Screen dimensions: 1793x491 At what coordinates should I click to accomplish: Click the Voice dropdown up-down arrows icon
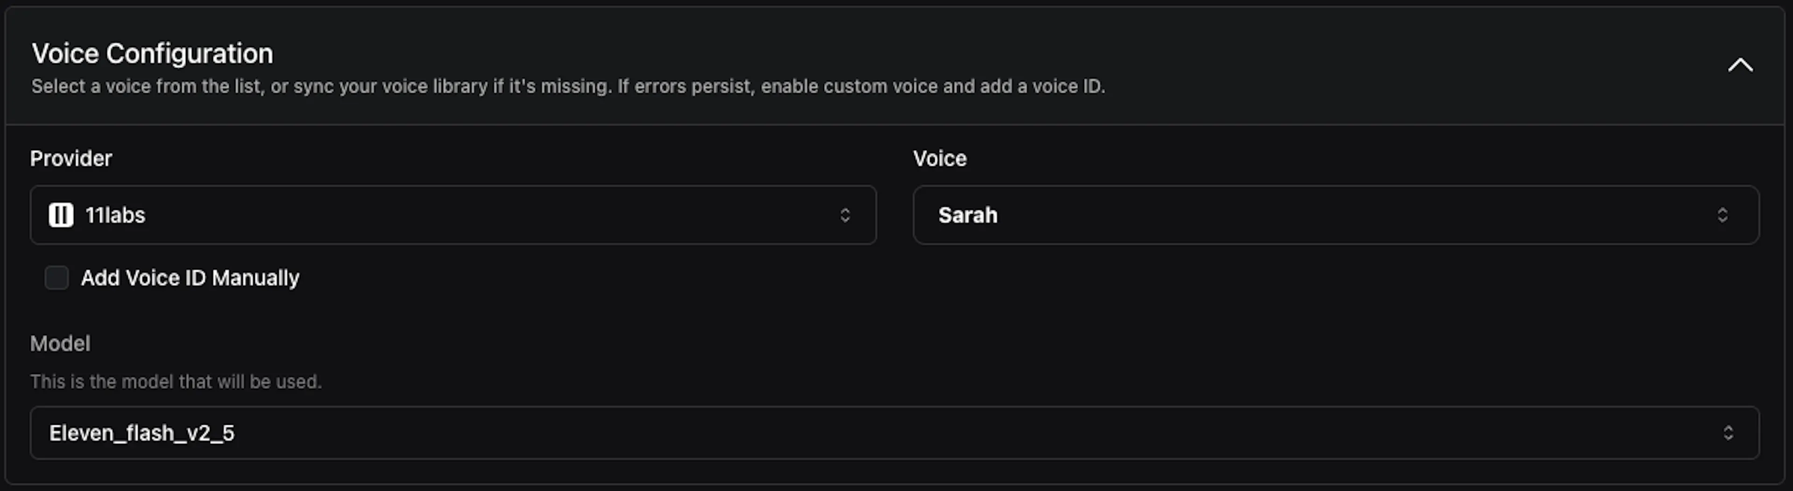[1722, 215]
